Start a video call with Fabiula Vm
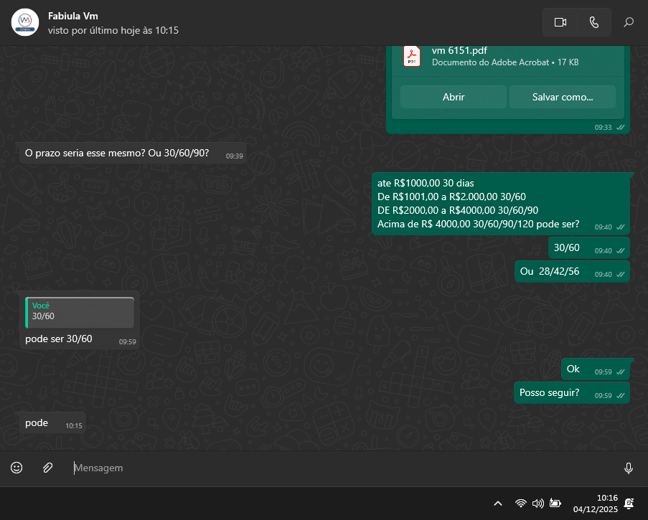 tap(560, 22)
